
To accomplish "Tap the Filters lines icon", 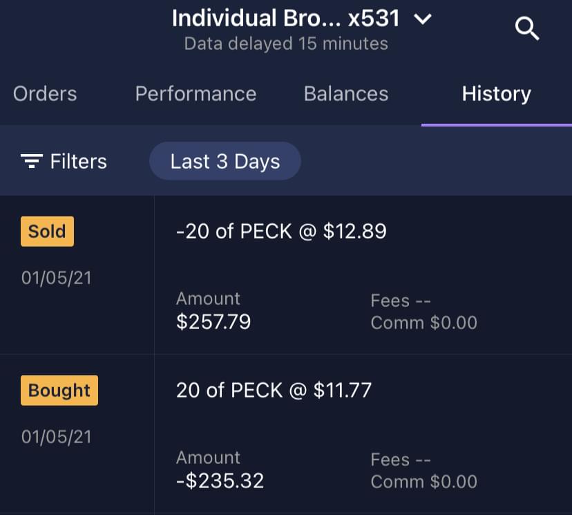I will pos(31,162).
